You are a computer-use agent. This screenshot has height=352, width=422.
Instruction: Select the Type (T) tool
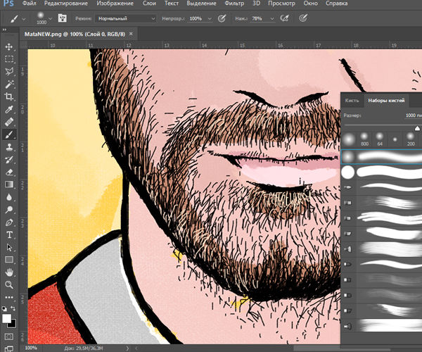pos(10,234)
